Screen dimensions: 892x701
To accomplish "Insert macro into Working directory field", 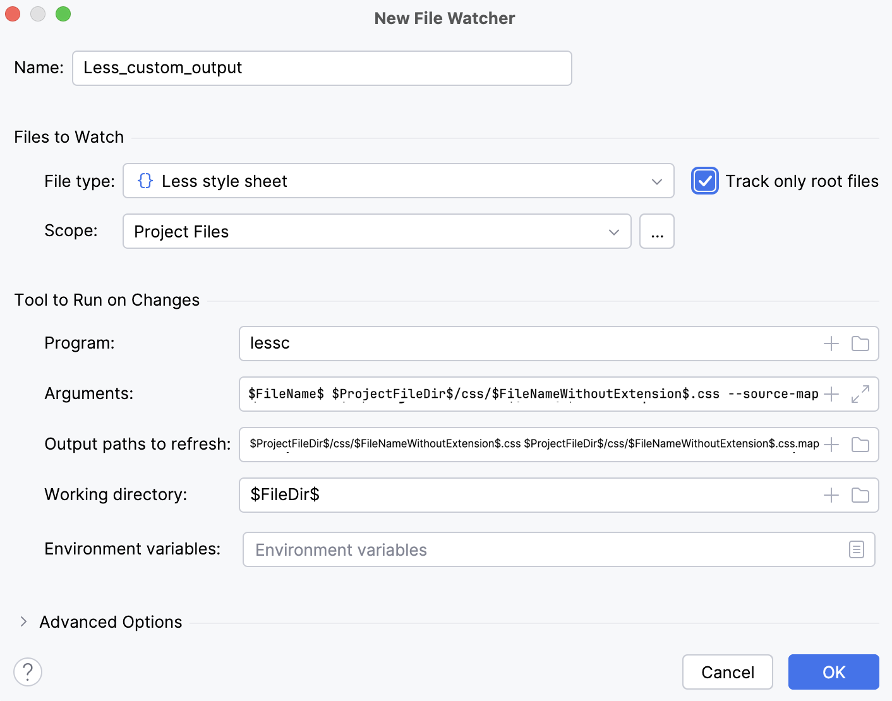I will 831,495.
